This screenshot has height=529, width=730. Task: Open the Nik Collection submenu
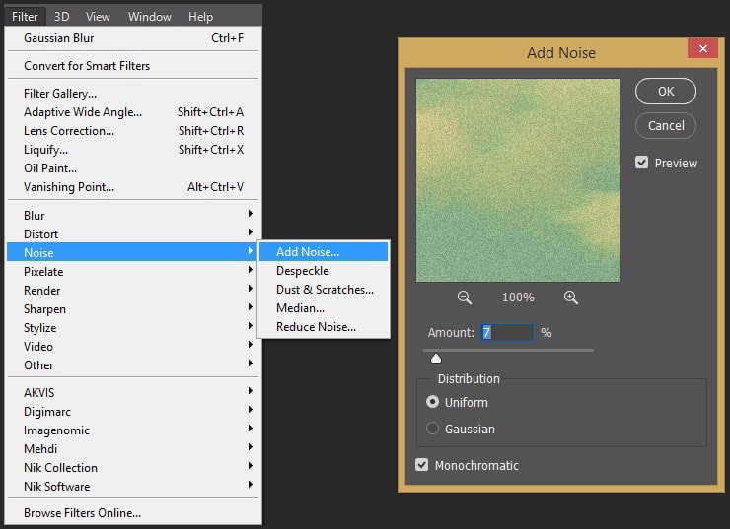(133, 467)
